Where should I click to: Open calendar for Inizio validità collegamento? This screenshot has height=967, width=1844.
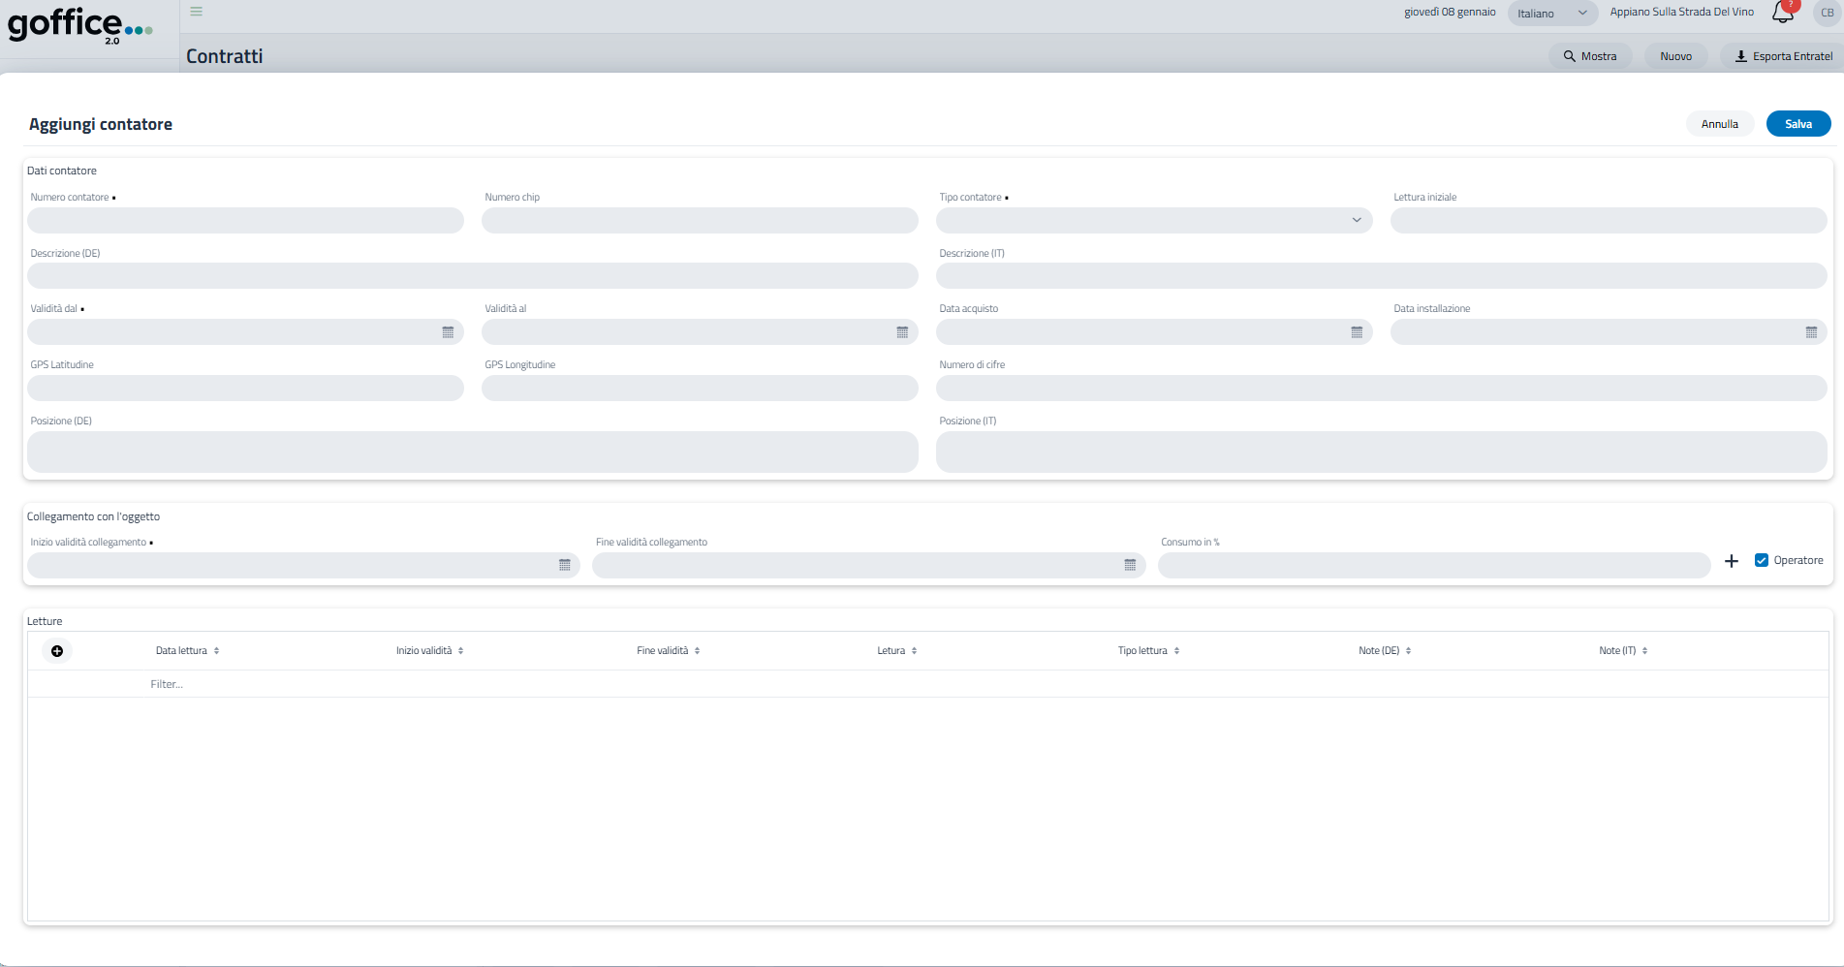(x=565, y=565)
